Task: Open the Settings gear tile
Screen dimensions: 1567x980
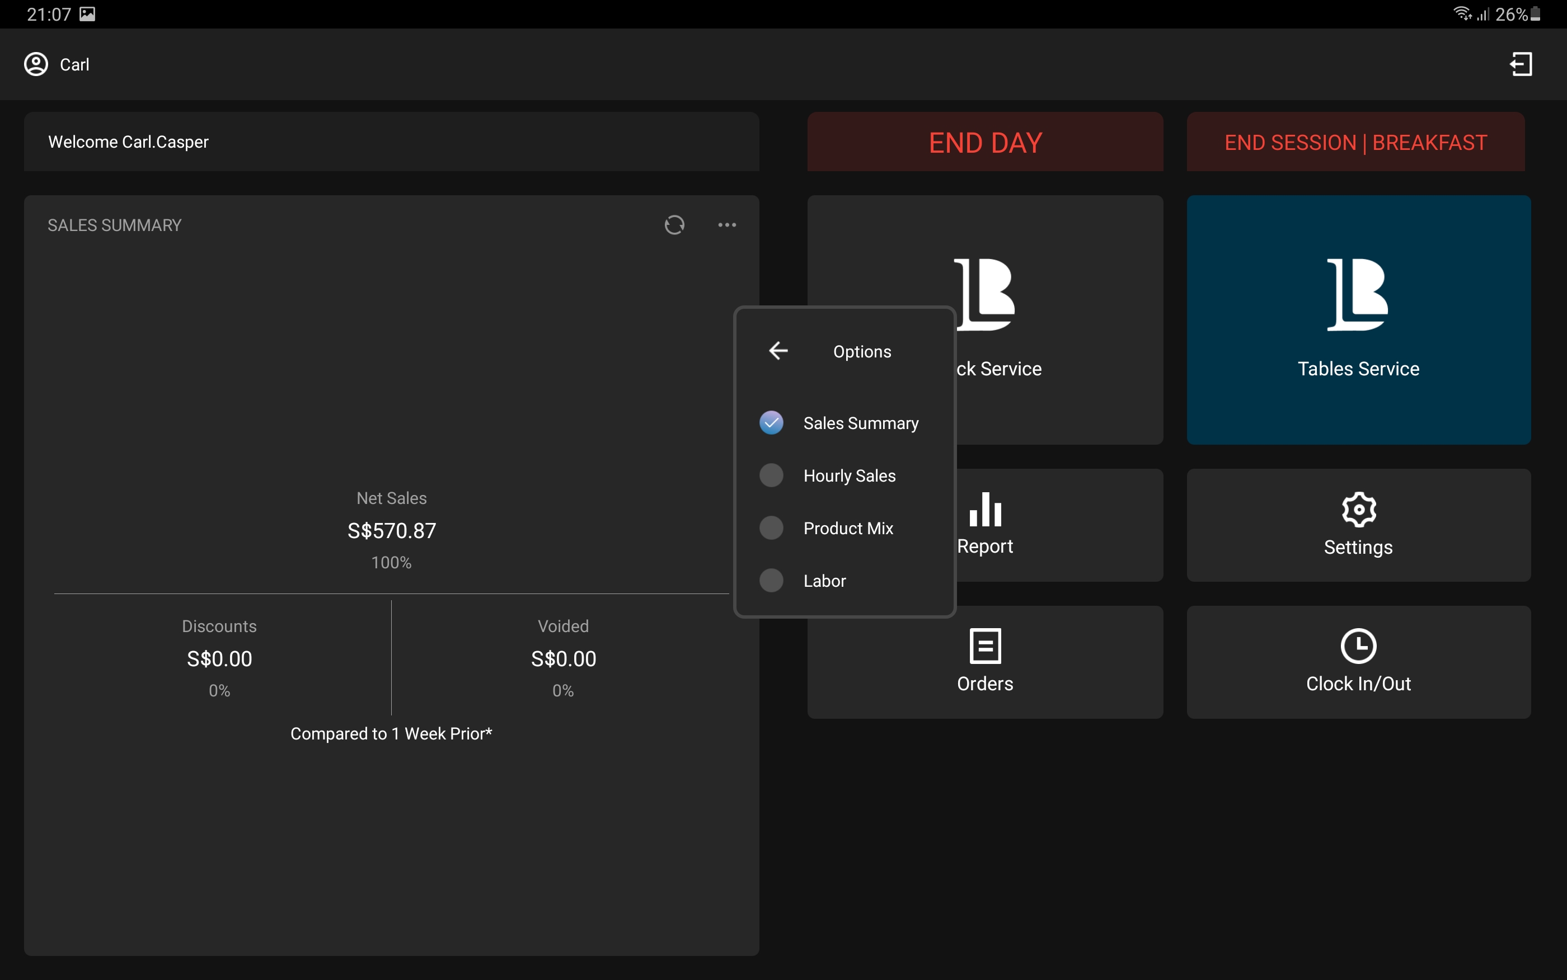Action: (x=1358, y=524)
